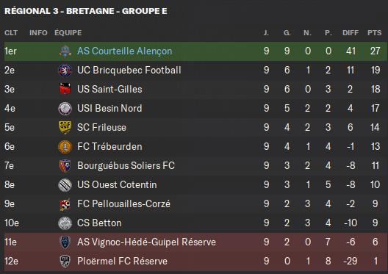Select the US Ouest Cotentin striped logo

pos(65,185)
